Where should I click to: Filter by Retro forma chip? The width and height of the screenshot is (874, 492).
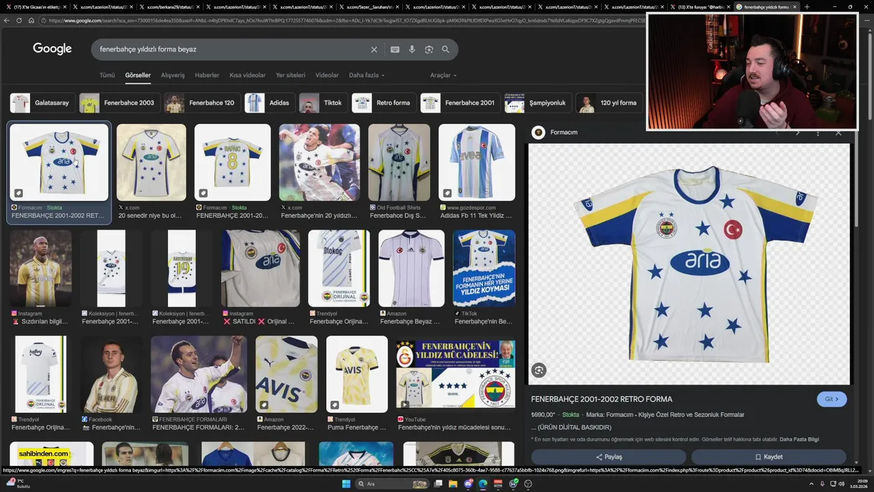[384, 103]
